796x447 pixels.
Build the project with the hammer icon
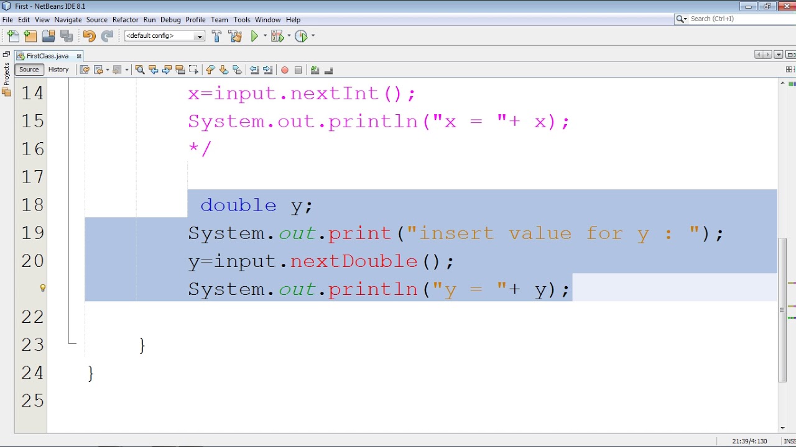click(216, 36)
